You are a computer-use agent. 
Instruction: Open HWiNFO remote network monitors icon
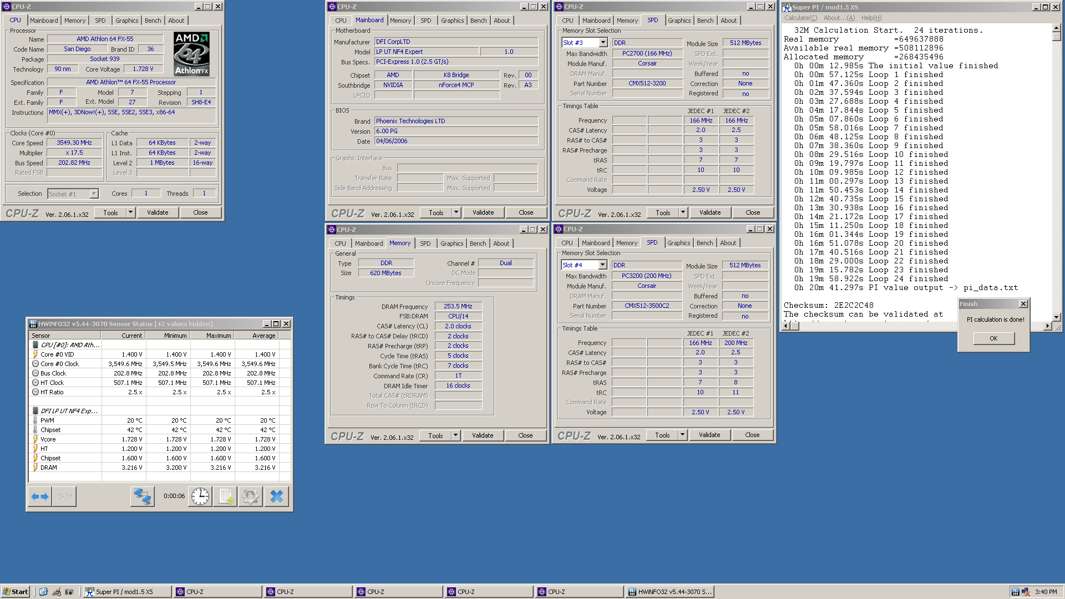tap(142, 496)
